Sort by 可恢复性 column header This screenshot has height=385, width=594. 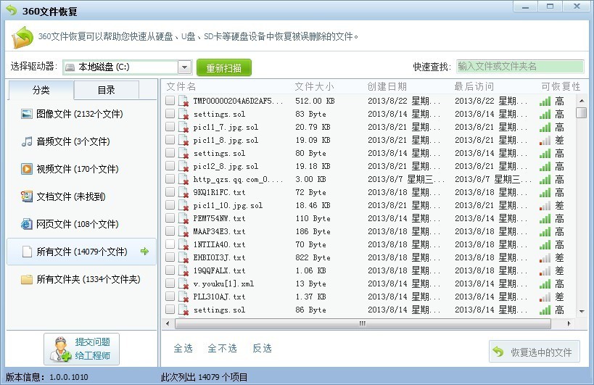pos(561,87)
